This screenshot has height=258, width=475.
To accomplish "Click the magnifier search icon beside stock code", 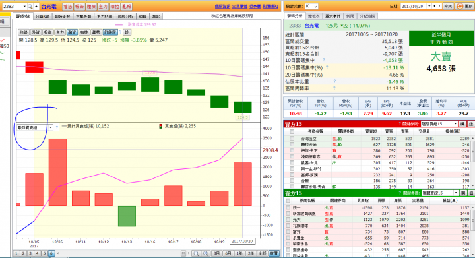I will (x=30, y=7).
